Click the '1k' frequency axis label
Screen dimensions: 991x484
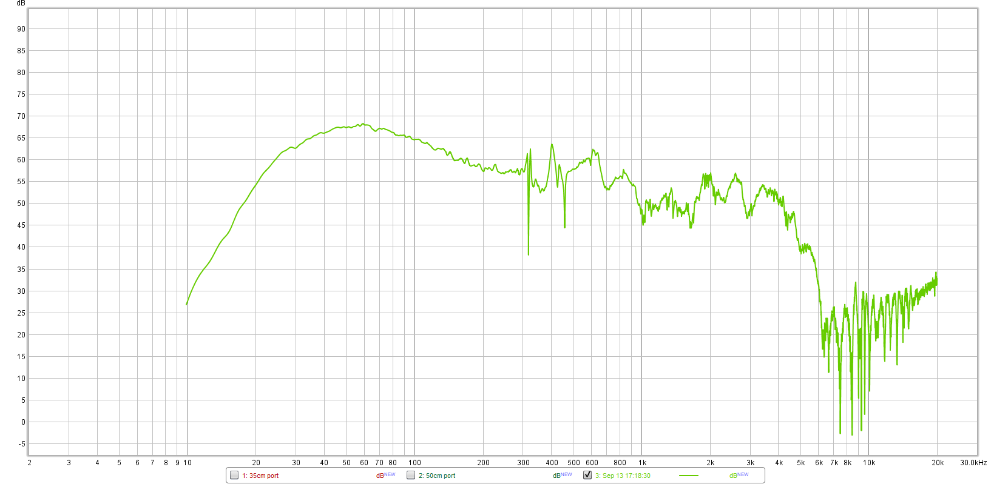[642, 462]
